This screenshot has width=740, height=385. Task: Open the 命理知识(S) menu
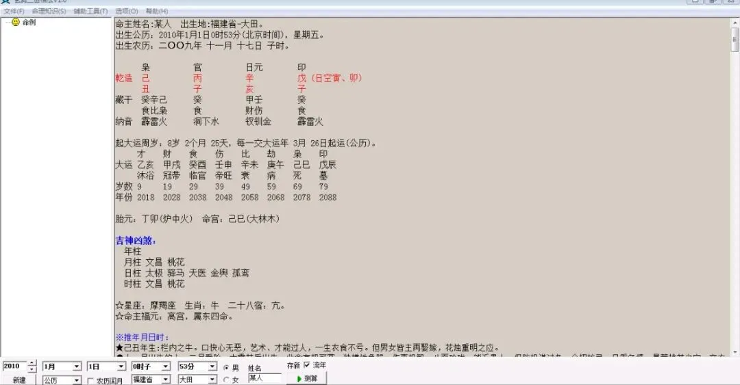[49, 11]
